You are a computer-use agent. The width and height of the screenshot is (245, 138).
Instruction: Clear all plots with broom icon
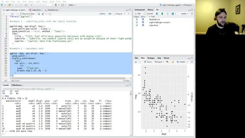pos(173,62)
